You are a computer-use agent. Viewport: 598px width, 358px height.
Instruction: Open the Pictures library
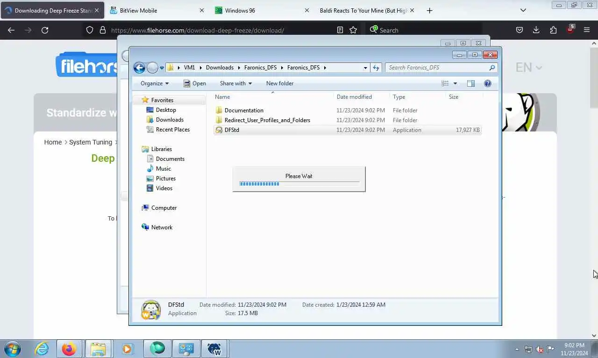[x=166, y=179]
